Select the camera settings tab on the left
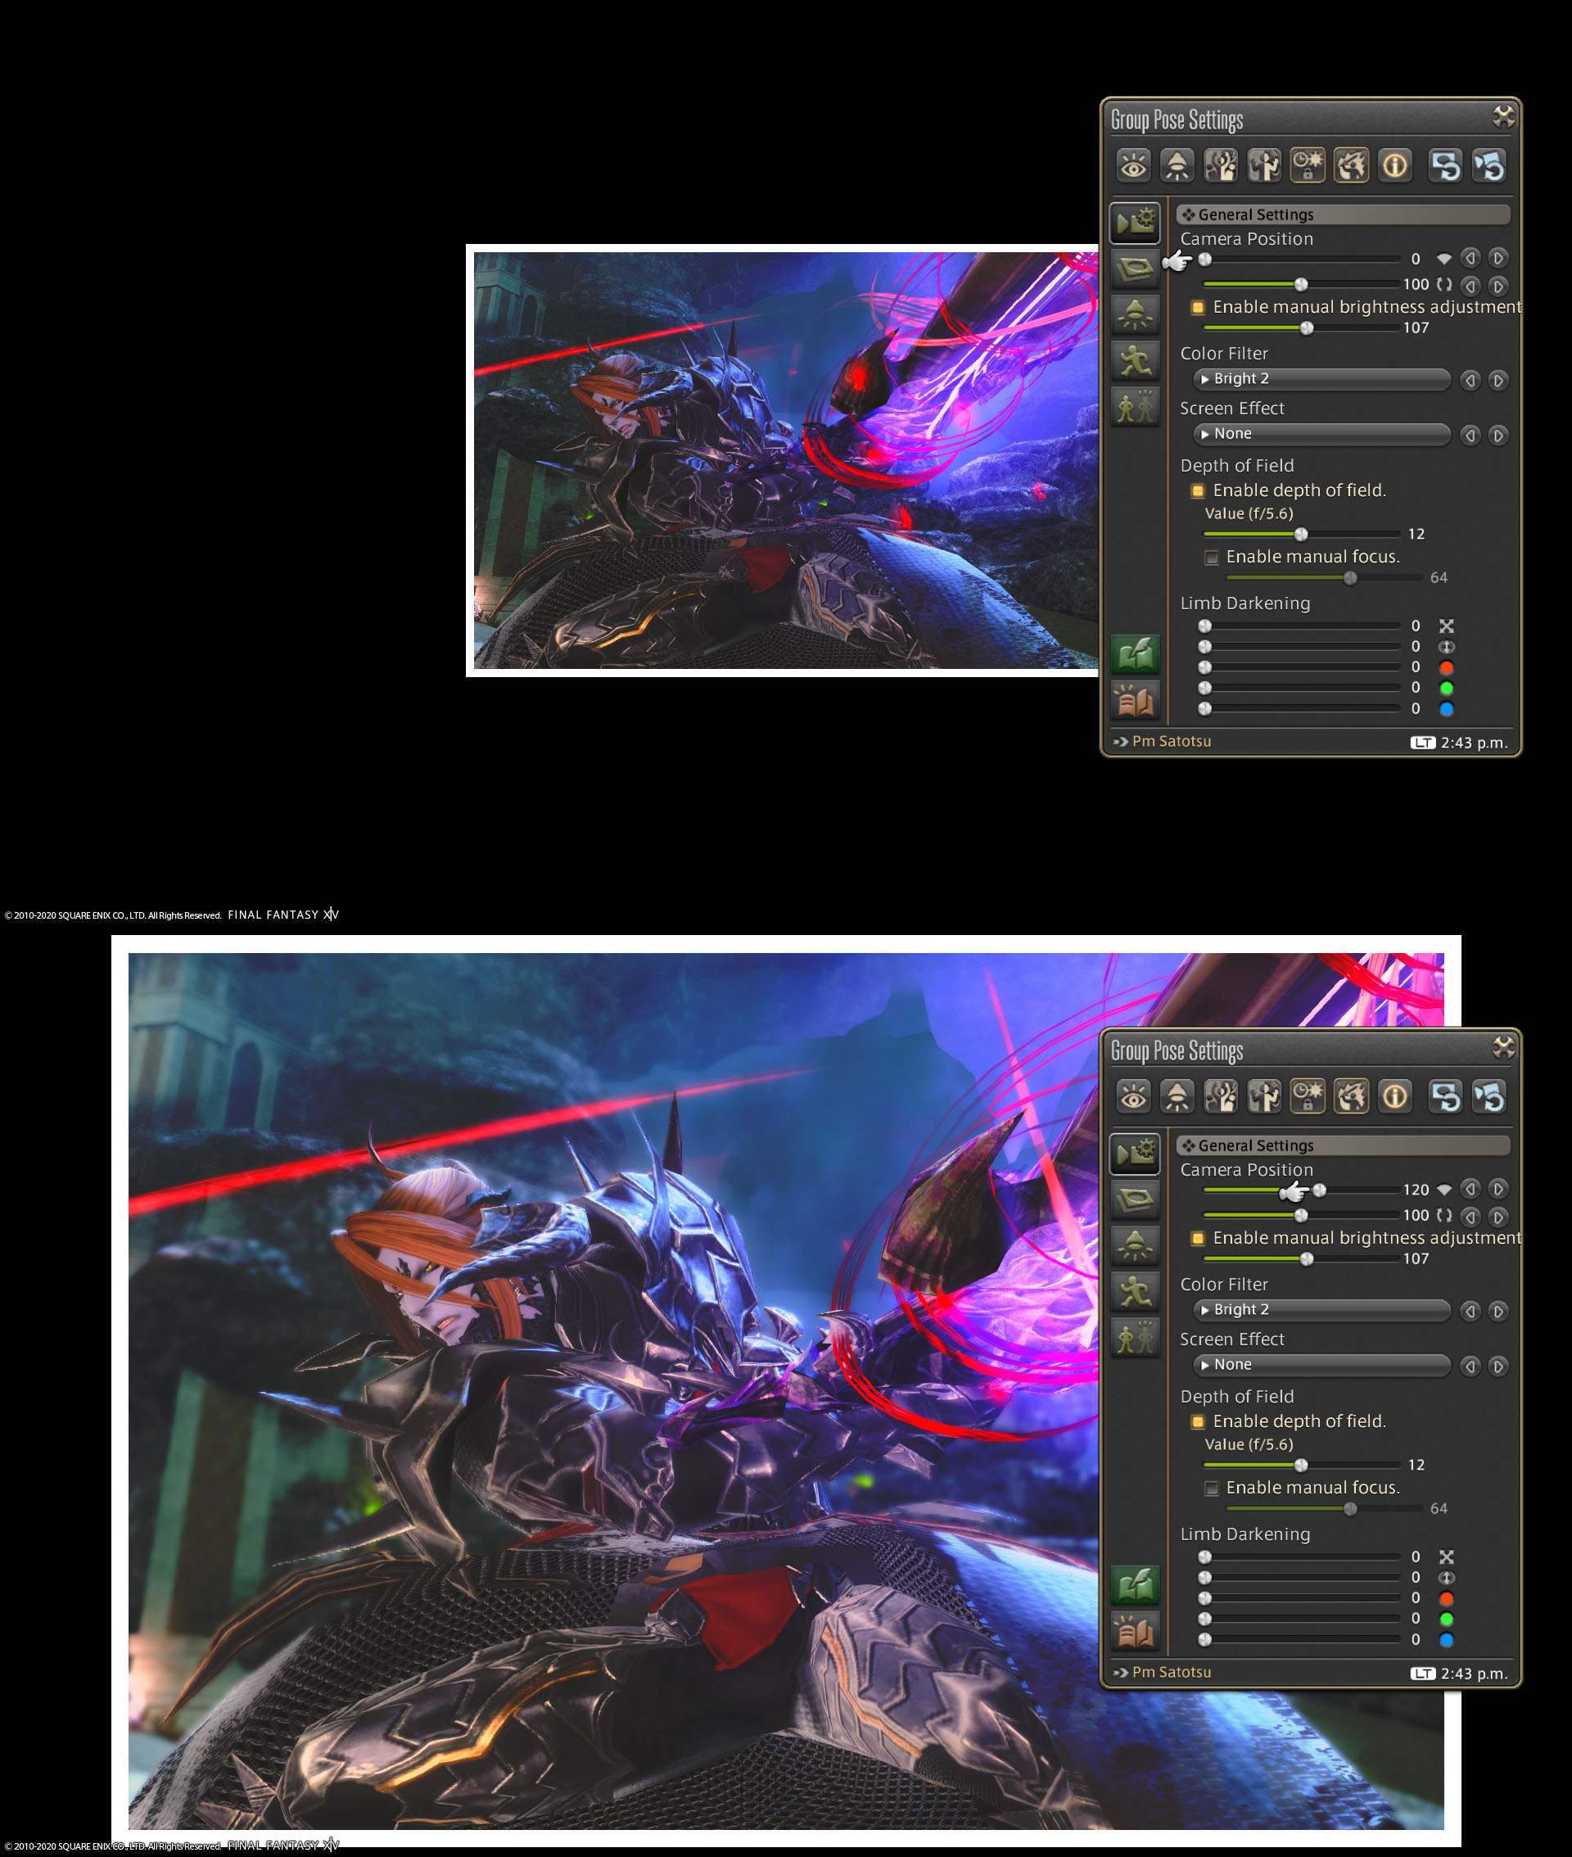1572x1857 pixels. [1135, 223]
